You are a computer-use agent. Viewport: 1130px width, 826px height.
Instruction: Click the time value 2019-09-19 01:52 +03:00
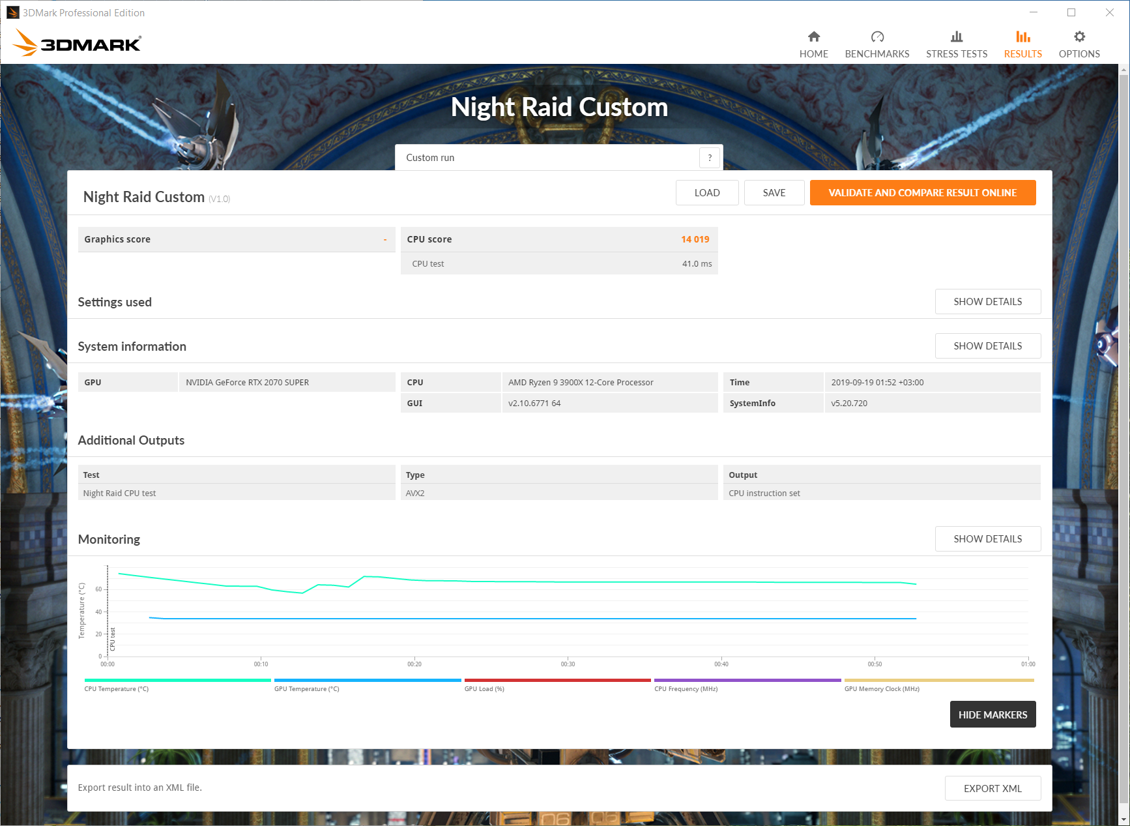[x=877, y=383]
